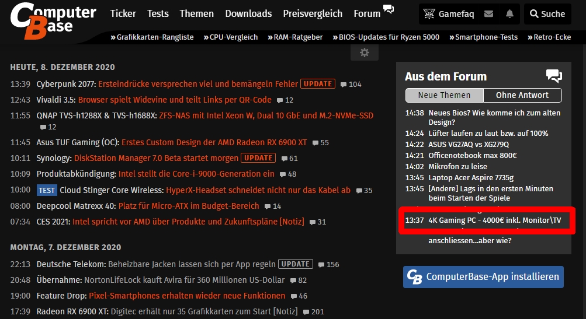This screenshot has height=319, width=586.
Task: Open thread 'Officenotebook max 800€'
Action: pos(473,155)
